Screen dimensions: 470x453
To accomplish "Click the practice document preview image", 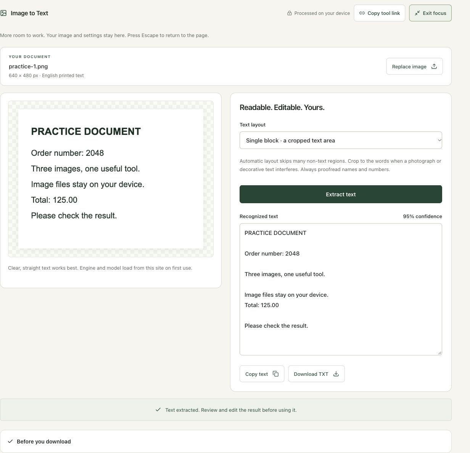I will (x=111, y=179).
